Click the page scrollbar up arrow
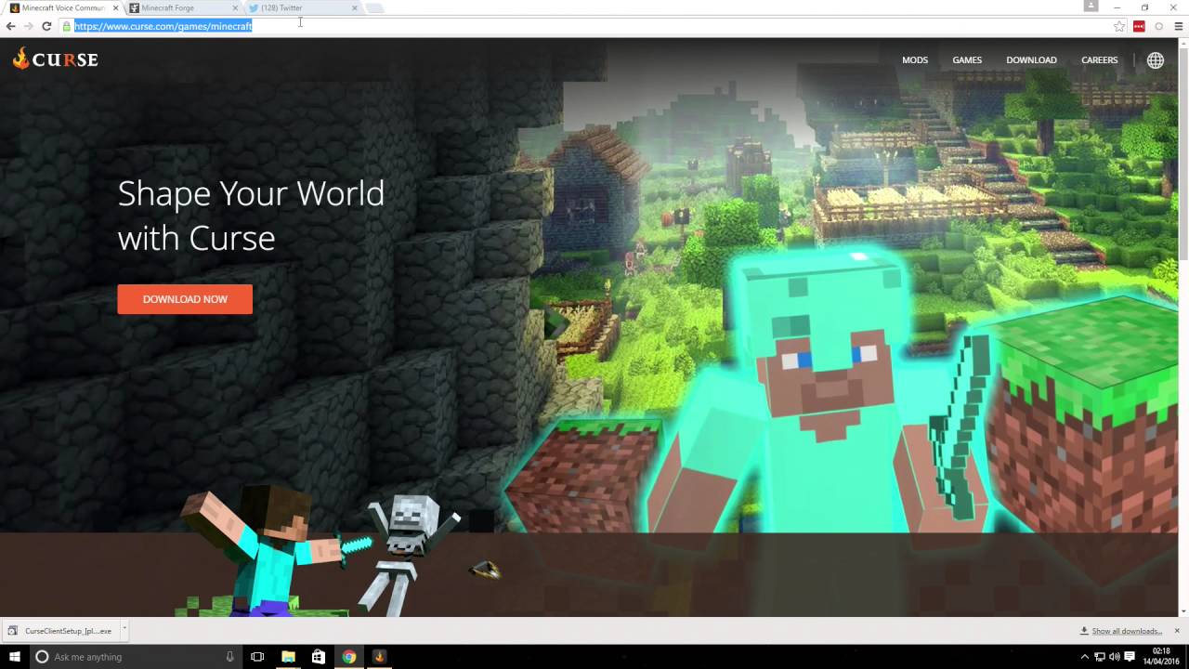Viewport: 1189px width, 669px height. point(1183,42)
